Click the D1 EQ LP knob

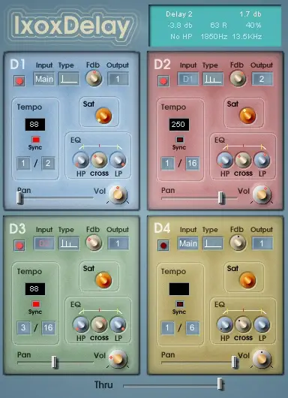tap(118, 160)
